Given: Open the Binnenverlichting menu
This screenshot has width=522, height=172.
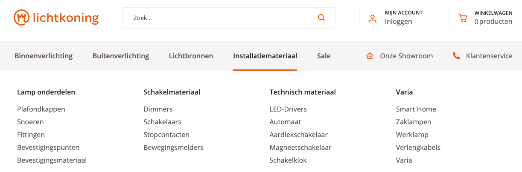Looking at the screenshot, I should [44, 56].
